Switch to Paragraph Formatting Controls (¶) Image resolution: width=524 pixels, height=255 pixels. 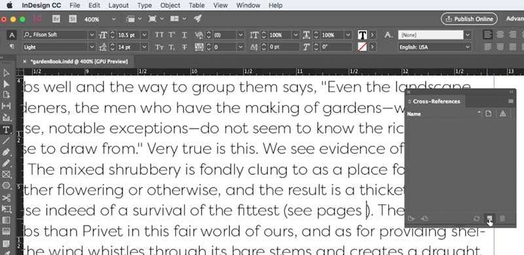(12, 47)
